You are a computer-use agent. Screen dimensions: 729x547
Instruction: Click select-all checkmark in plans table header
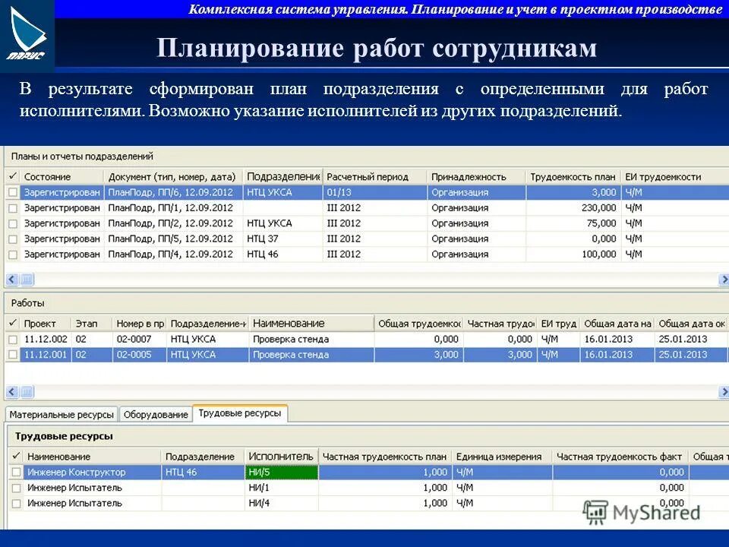(13, 176)
